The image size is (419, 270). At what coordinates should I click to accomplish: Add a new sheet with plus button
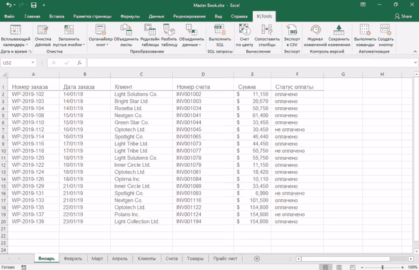pos(257,258)
